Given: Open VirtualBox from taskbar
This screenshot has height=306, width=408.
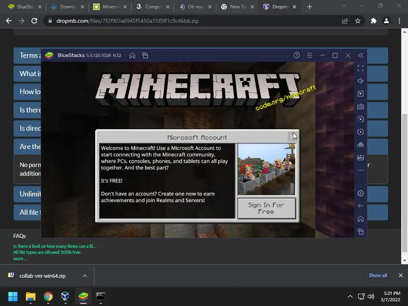Looking at the screenshot, I should 65,296.
